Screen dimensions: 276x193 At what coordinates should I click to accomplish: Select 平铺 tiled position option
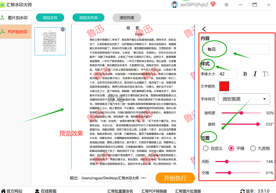point(236,148)
